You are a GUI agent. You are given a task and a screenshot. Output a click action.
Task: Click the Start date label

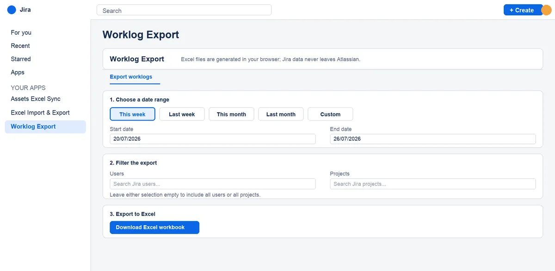pos(122,129)
